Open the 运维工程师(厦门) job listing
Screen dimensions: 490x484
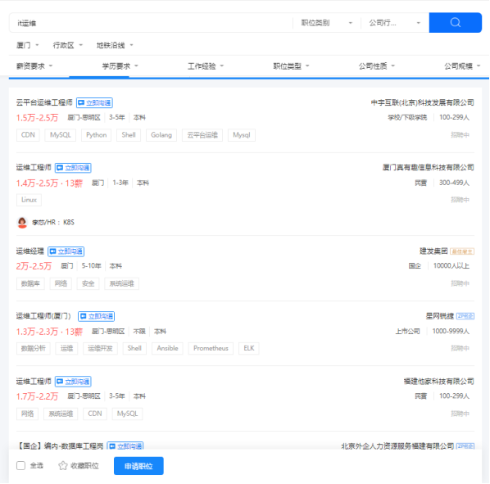point(43,316)
